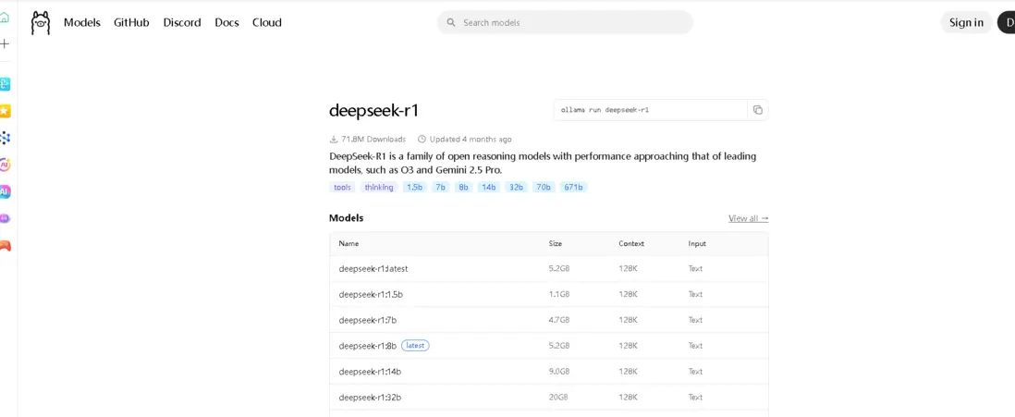The height and width of the screenshot is (417, 1015).
Task: Select the 671b size tag
Action: 573,187
